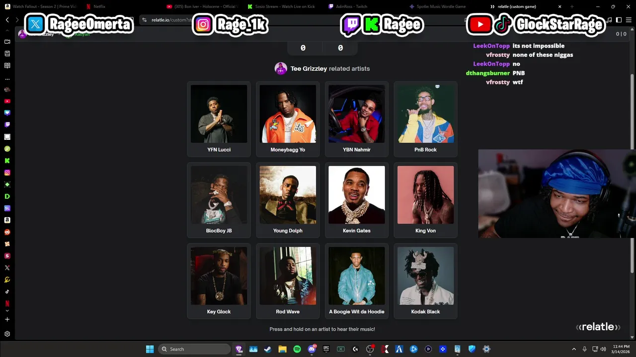Click 'Press and hold on an artist' hint
Viewport: 636px width, 357px height.
coord(322,329)
